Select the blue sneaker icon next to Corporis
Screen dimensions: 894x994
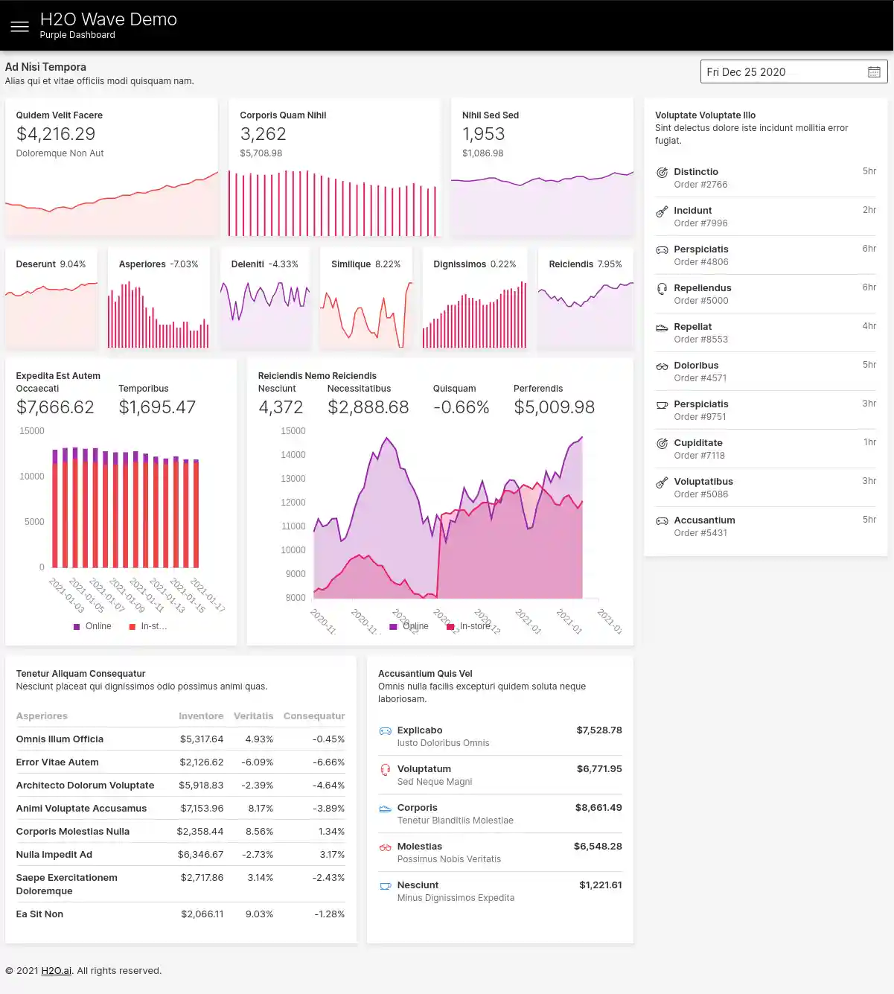[386, 808]
